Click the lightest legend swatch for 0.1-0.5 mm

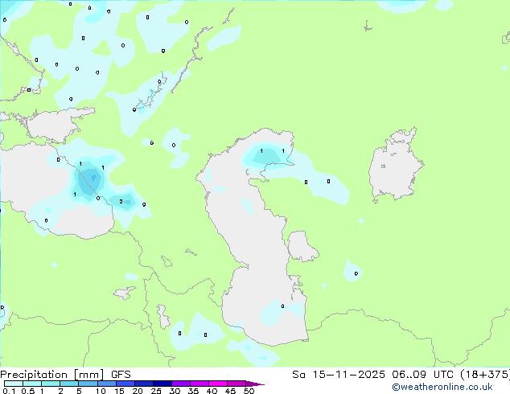14,384
